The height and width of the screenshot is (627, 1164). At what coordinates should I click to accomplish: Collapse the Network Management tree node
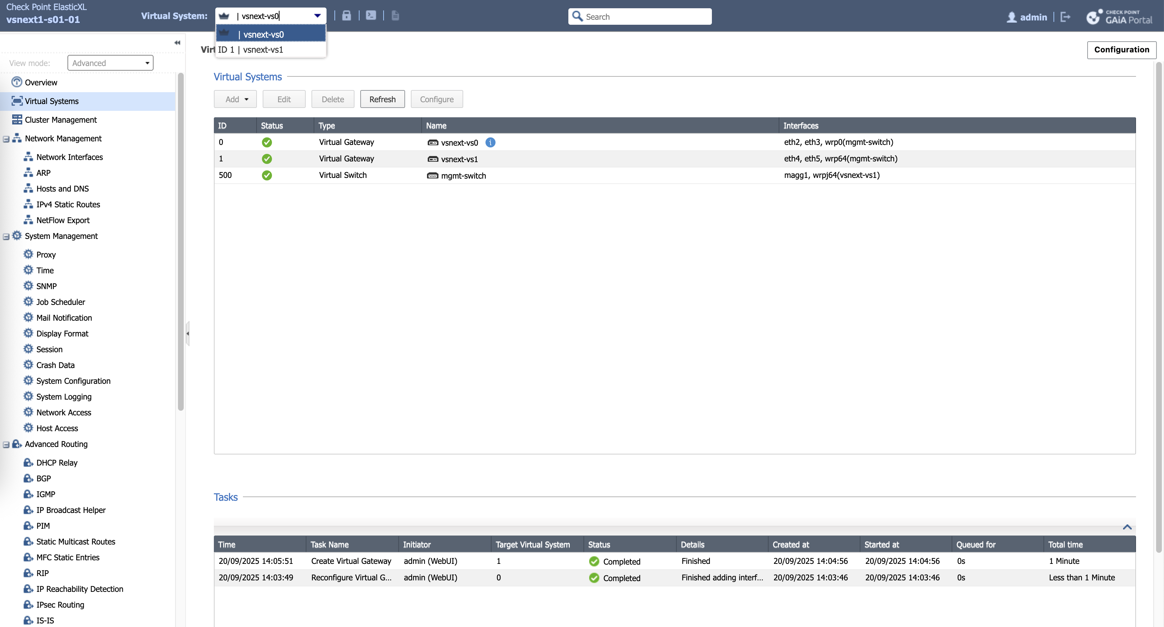click(6, 139)
